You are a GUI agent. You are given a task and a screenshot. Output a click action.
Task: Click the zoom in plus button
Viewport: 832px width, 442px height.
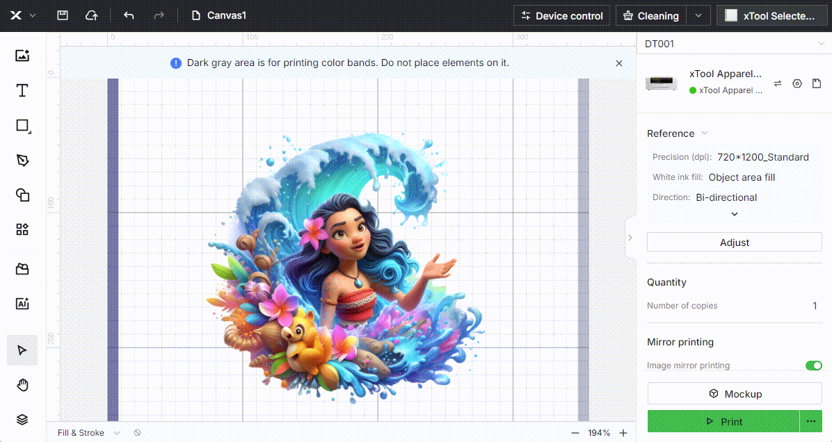[x=623, y=433]
